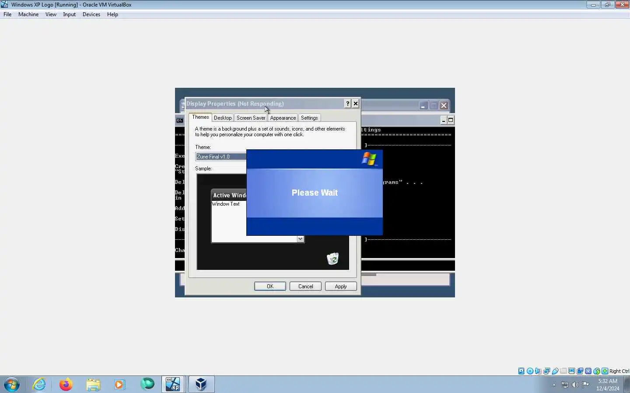Image resolution: width=630 pixels, height=393 pixels.
Task: Show hidden tray icons arrow
Action: point(554,385)
